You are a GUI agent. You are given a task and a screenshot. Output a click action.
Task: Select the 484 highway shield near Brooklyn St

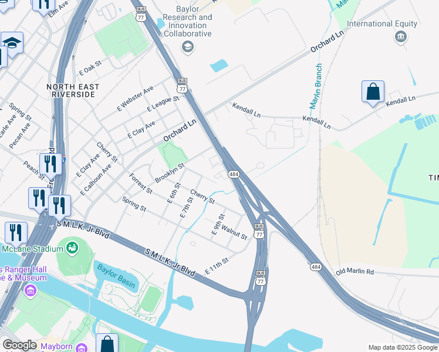234,174
